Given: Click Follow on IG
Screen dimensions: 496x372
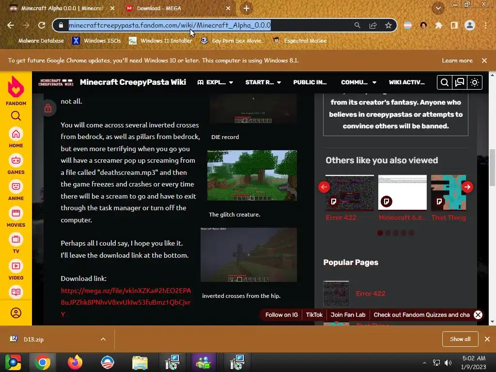Looking at the screenshot, I should coord(281,315).
